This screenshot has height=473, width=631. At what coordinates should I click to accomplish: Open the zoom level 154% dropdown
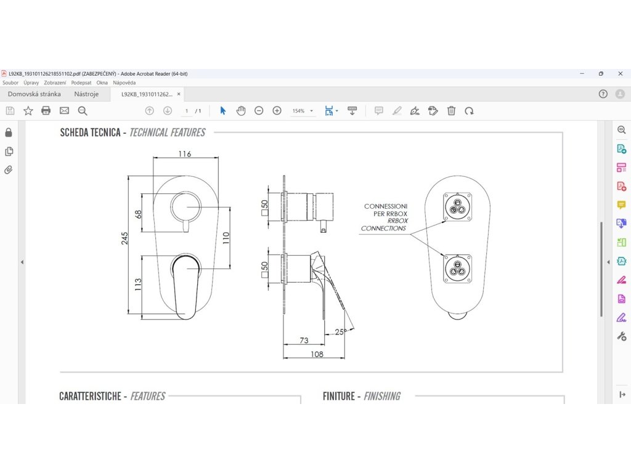pyautogui.click(x=303, y=111)
